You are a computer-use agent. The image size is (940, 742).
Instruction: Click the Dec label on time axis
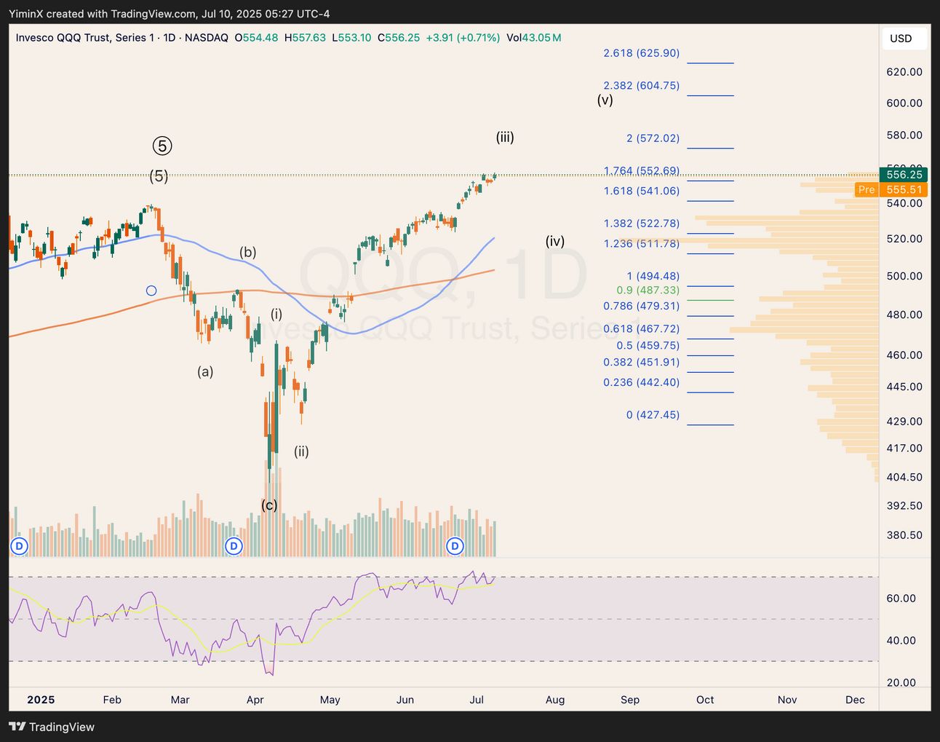click(855, 700)
